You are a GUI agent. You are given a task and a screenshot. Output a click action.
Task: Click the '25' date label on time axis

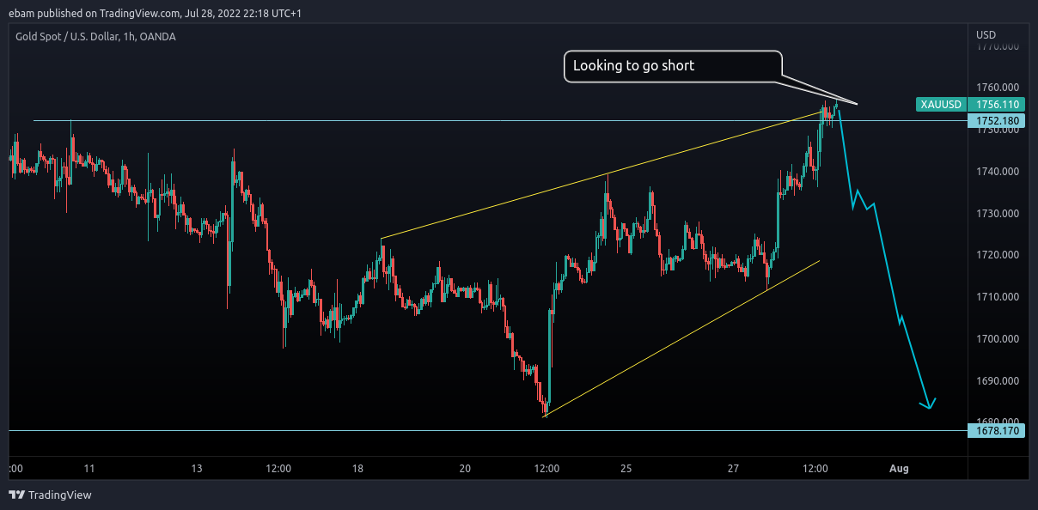pos(626,469)
